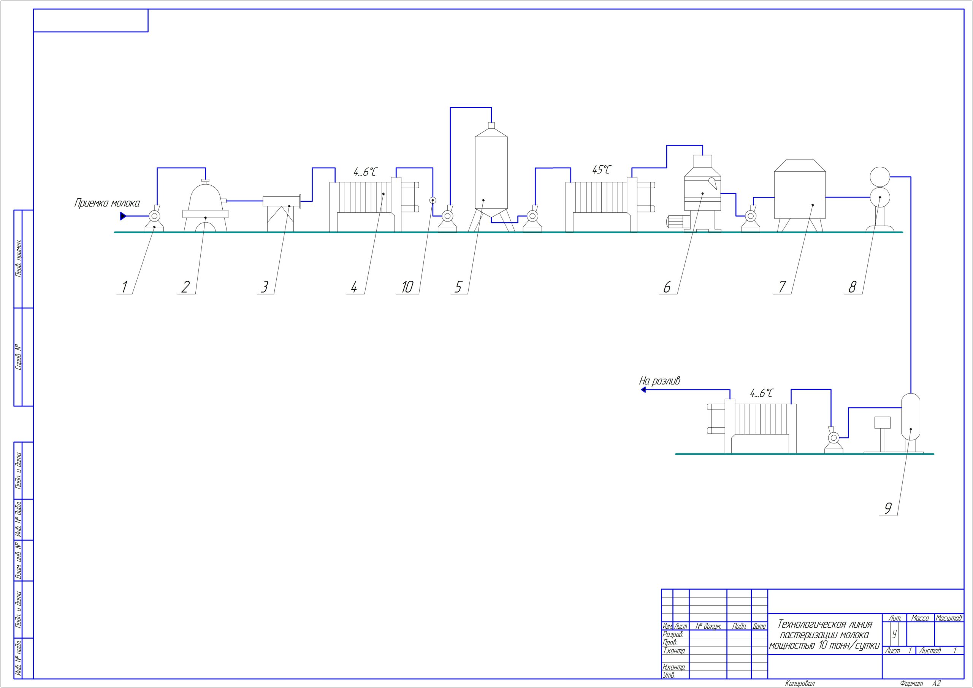Select the vertical vessel symbol of callout 9
The image size is (973, 688).
pos(911,423)
